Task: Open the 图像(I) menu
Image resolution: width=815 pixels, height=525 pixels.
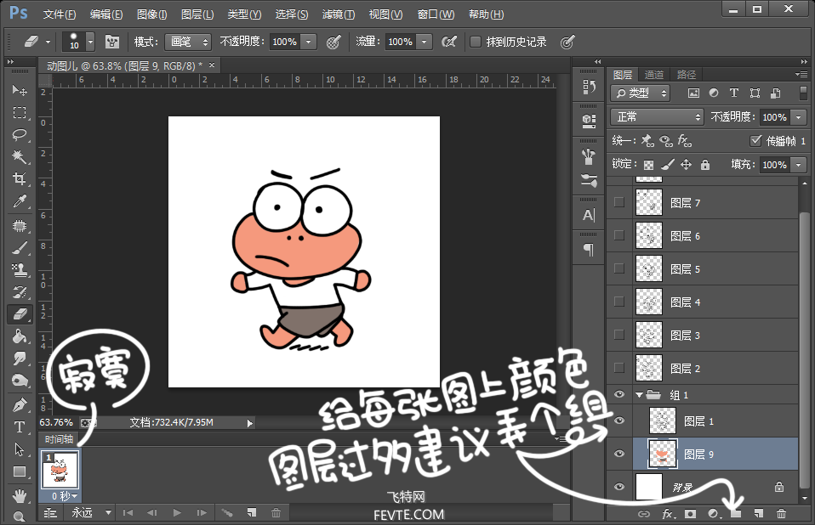Action: click(151, 14)
